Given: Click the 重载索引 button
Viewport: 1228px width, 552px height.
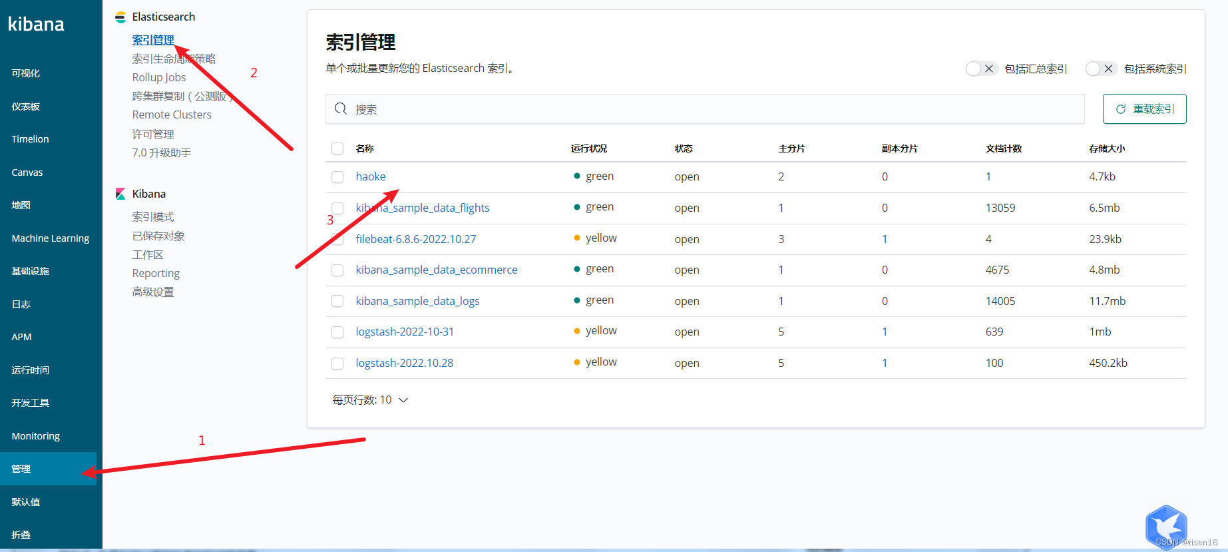Looking at the screenshot, I should (1144, 109).
